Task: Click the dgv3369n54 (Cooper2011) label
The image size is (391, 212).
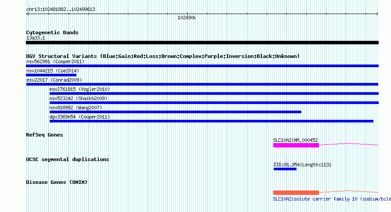Action: tap(80, 117)
